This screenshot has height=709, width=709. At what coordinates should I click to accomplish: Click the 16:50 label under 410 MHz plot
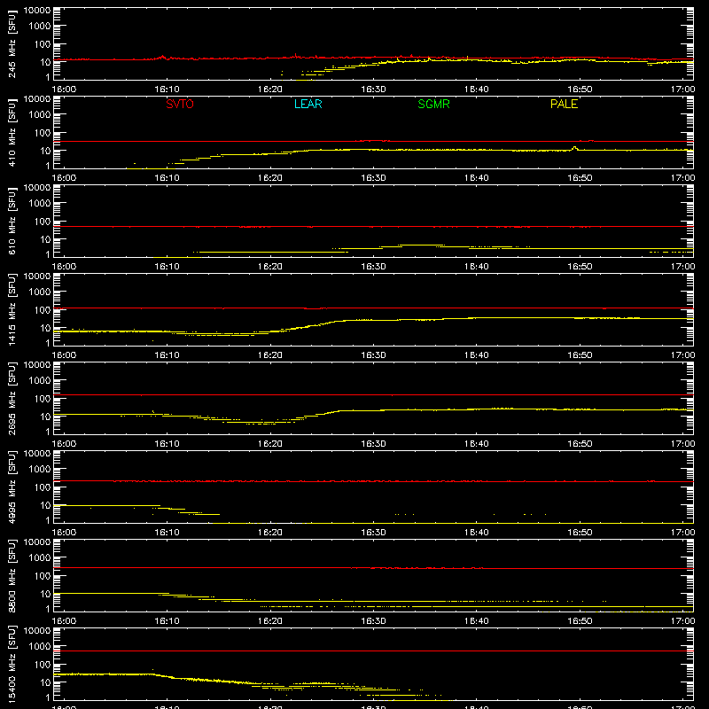[580, 178]
